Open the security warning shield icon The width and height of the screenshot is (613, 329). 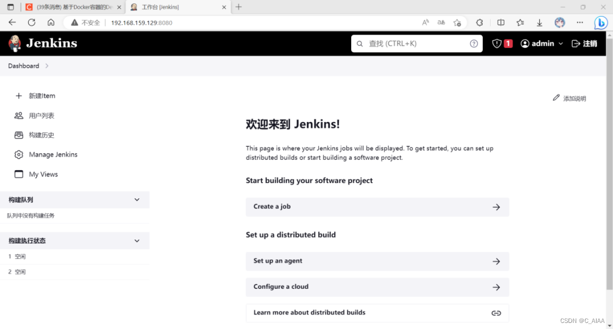click(497, 43)
